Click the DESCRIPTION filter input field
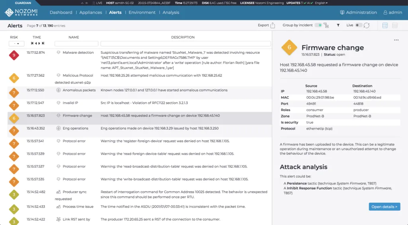Image resolution: width=408 pixels, height=225 pixels. click(x=186, y=44)
